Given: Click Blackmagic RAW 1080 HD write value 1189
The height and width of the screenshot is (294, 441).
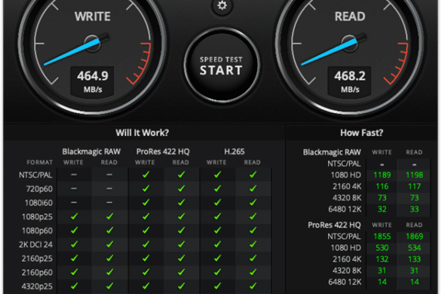Looking at the screenshot, I should (x=382, y=175).
